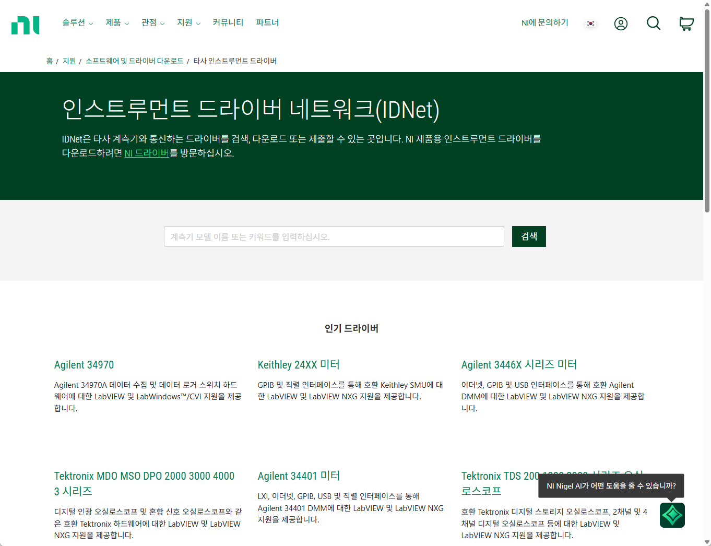This screenshot has height=546, width=711.
Task: Expand the 솔루션 menu
Action: pos(77,22)
